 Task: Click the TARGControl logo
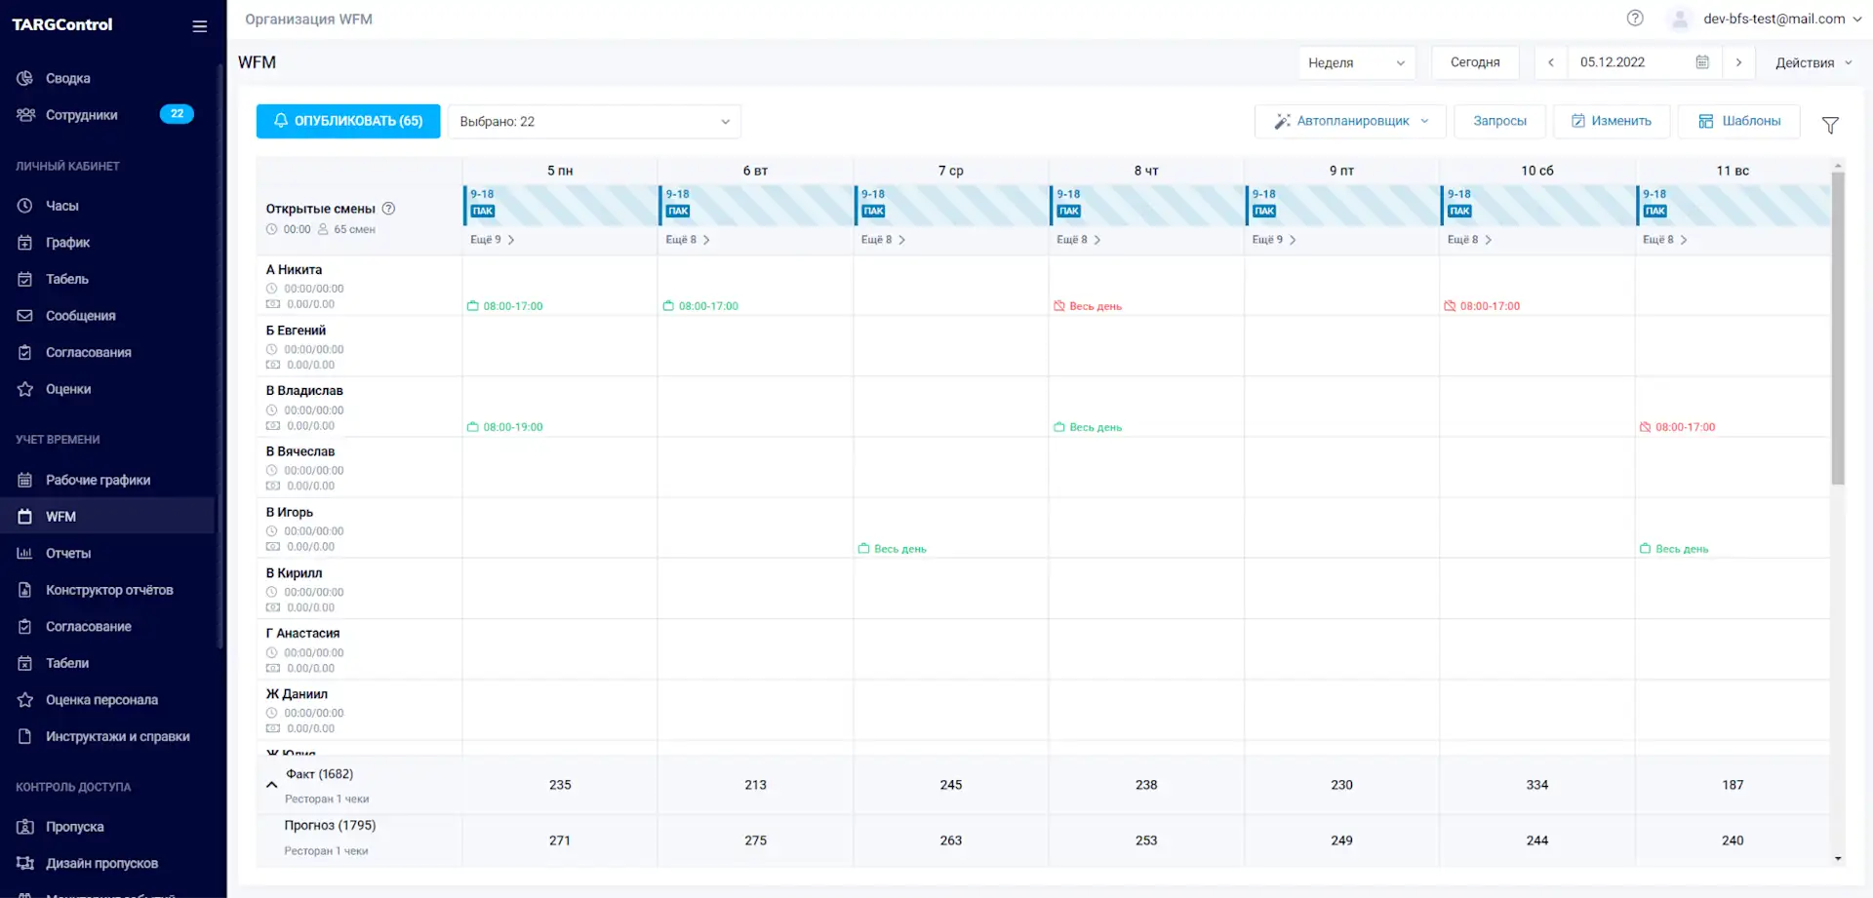pyautogui.click(x=62, y=24)
